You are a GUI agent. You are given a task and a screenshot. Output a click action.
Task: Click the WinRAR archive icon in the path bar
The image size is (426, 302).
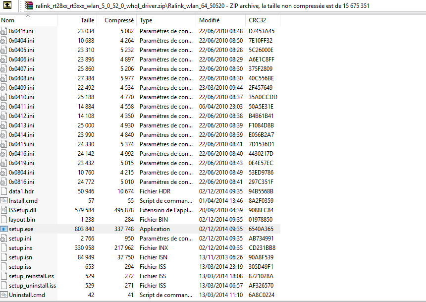point(29,5)
